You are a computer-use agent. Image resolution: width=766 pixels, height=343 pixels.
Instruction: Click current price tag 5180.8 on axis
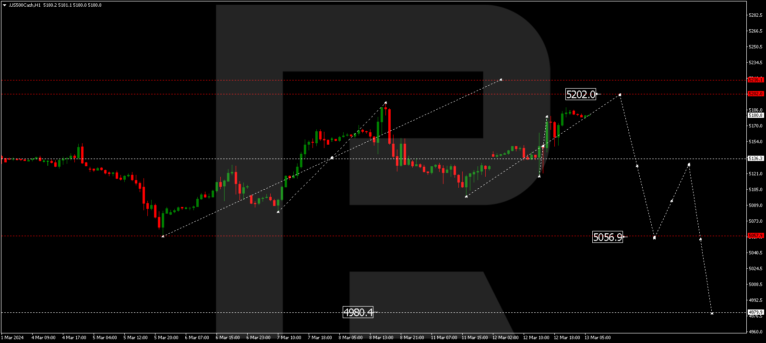pos(755,115)
